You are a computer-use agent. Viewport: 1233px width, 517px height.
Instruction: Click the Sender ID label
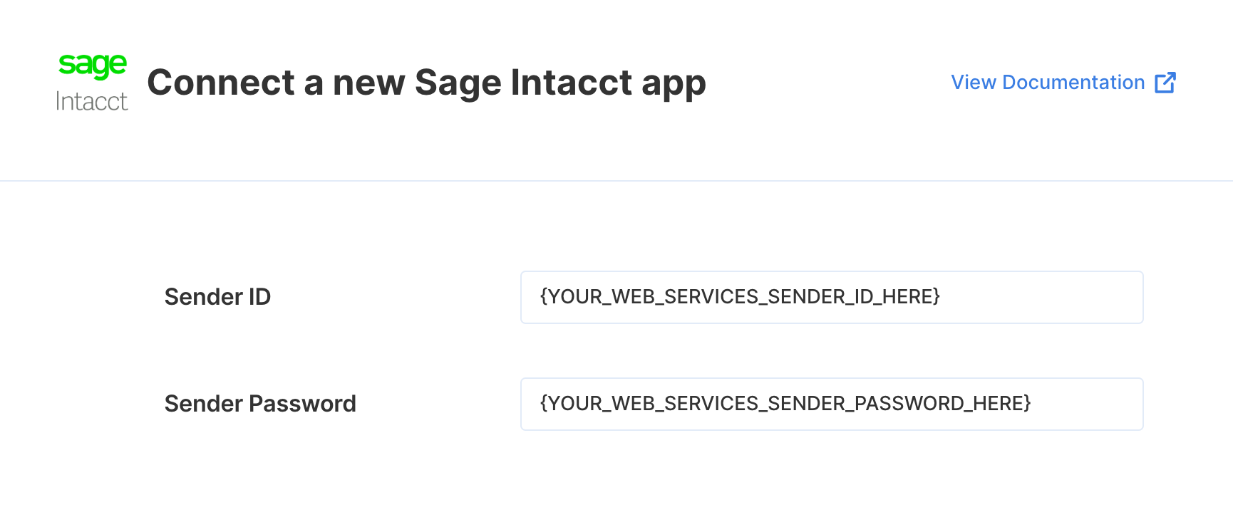point(217,297)
